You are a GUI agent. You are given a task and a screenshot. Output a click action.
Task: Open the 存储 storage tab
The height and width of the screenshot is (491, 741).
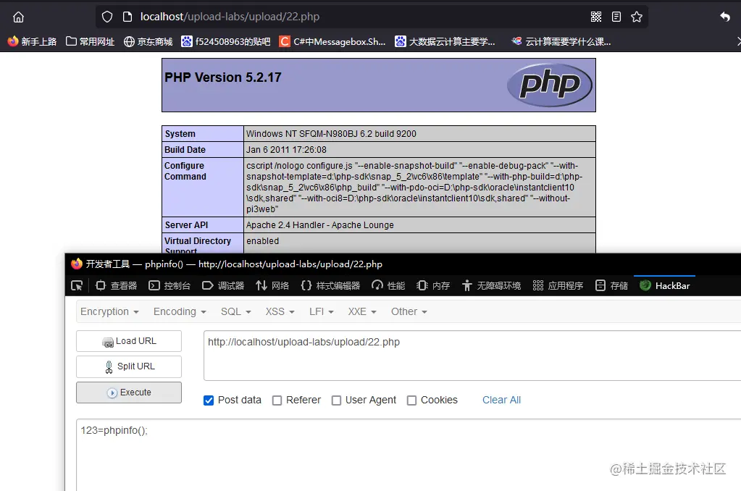(611, 286)
